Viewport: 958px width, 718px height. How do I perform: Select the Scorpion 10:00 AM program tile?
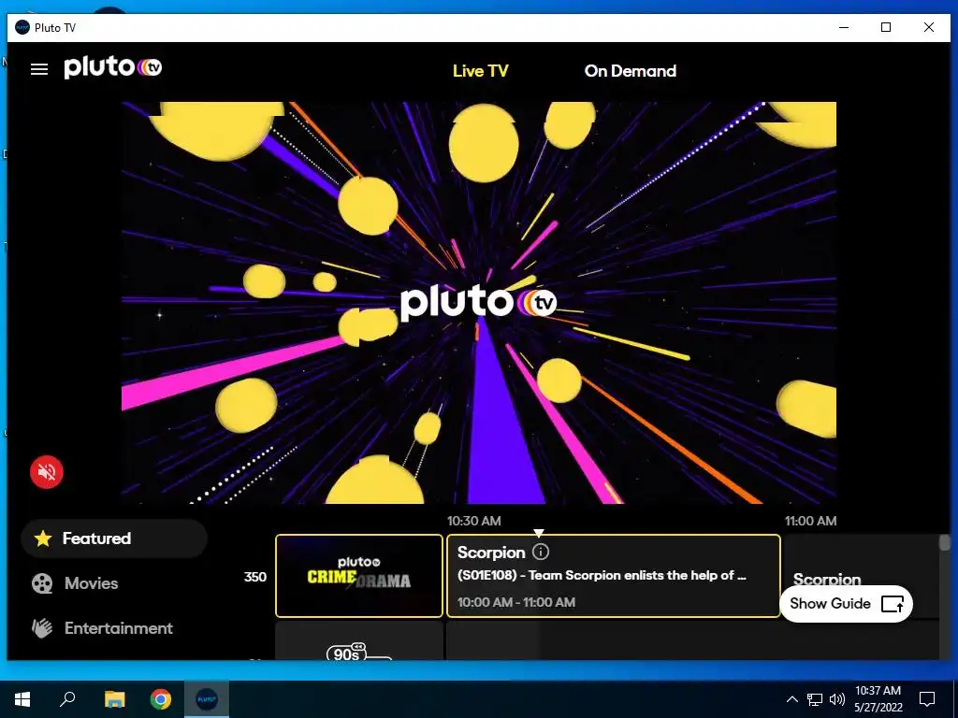[614, 576]
